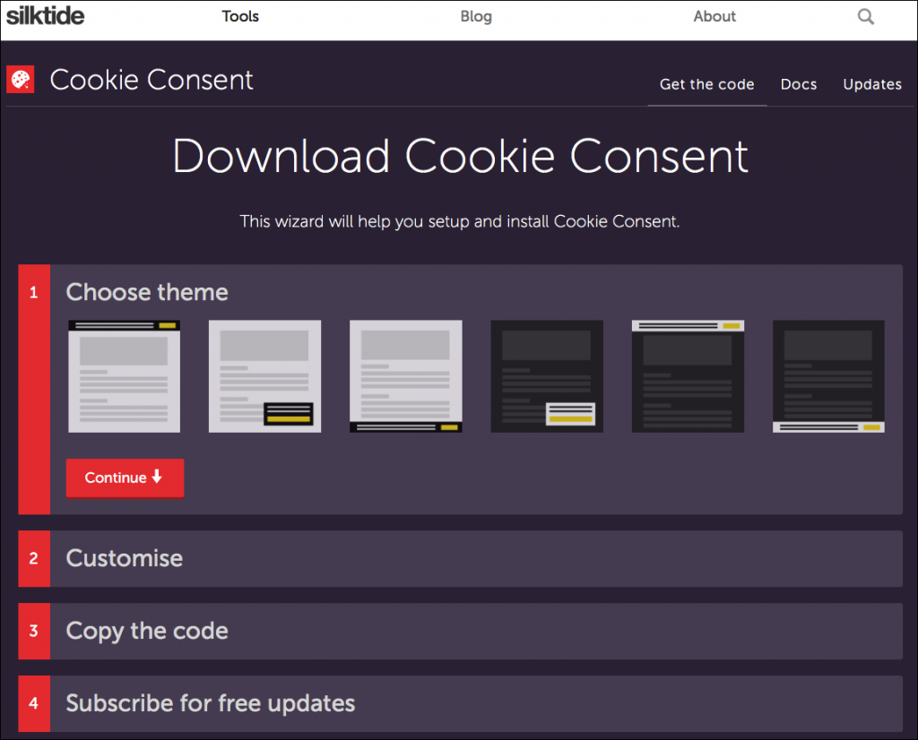Open the About page
The image size is (918, 740).
tap(714, 17)
